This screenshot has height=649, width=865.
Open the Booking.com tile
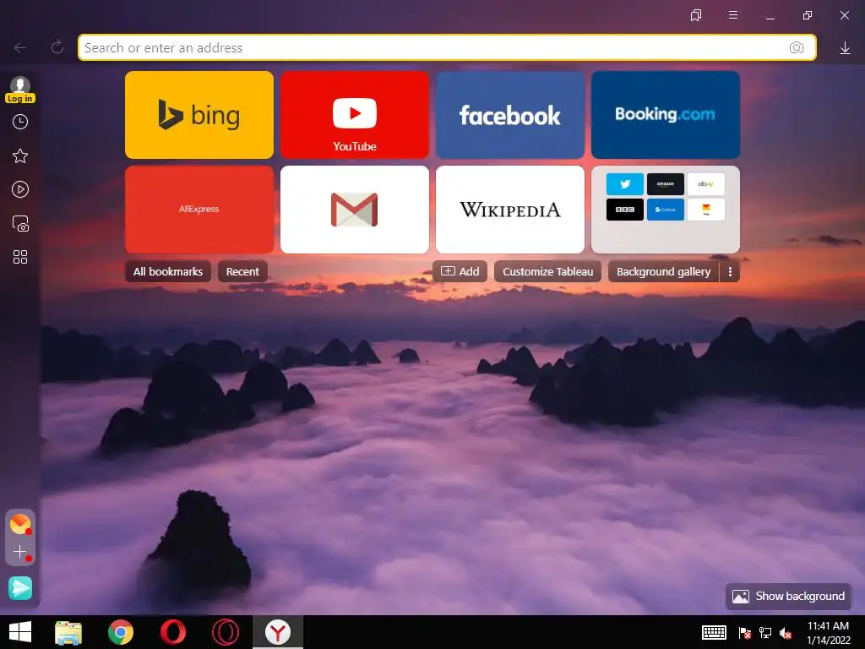tap(666, 115)
